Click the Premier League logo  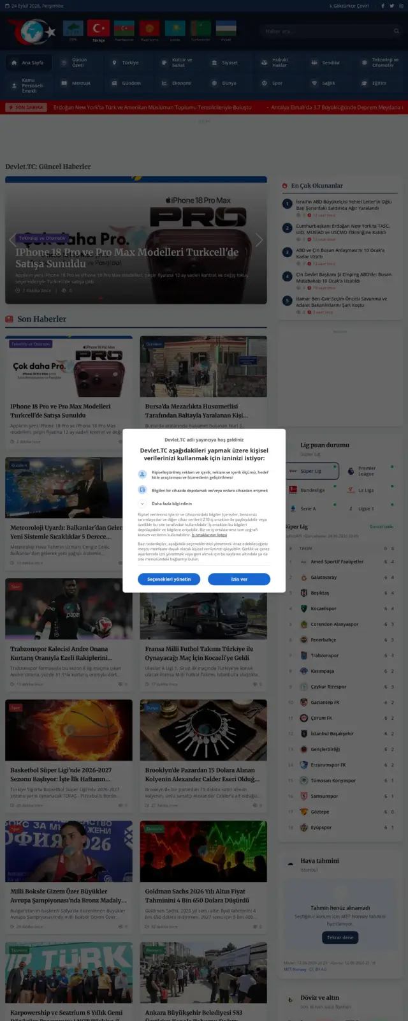[351, 471]
